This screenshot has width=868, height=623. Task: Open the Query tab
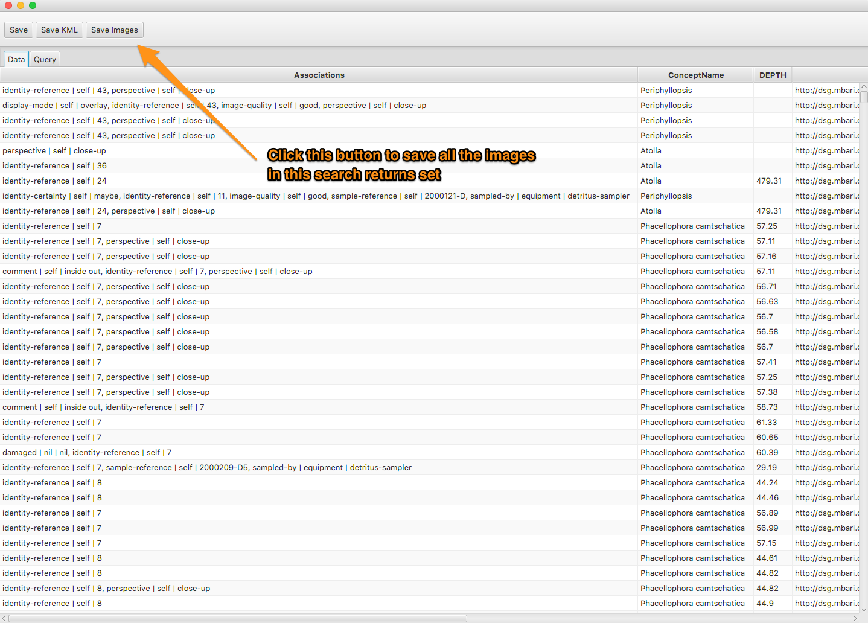[x=45, y=59]
